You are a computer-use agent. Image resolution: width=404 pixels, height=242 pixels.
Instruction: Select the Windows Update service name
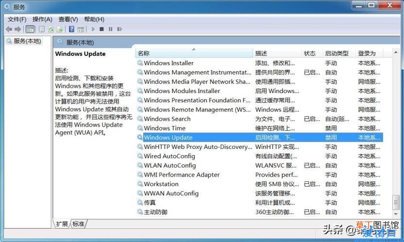point(168,137)
